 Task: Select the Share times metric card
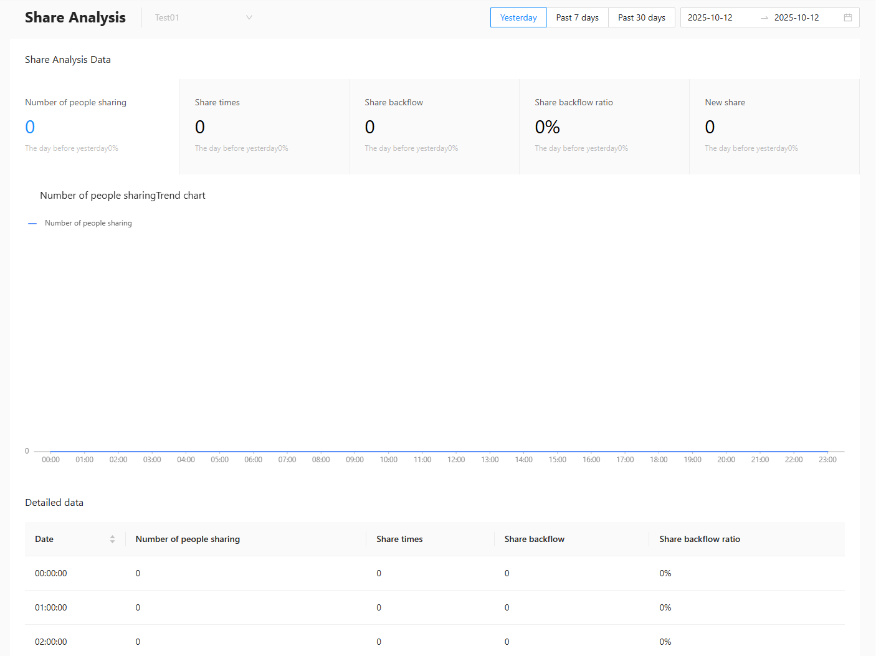tap(264, 126)
